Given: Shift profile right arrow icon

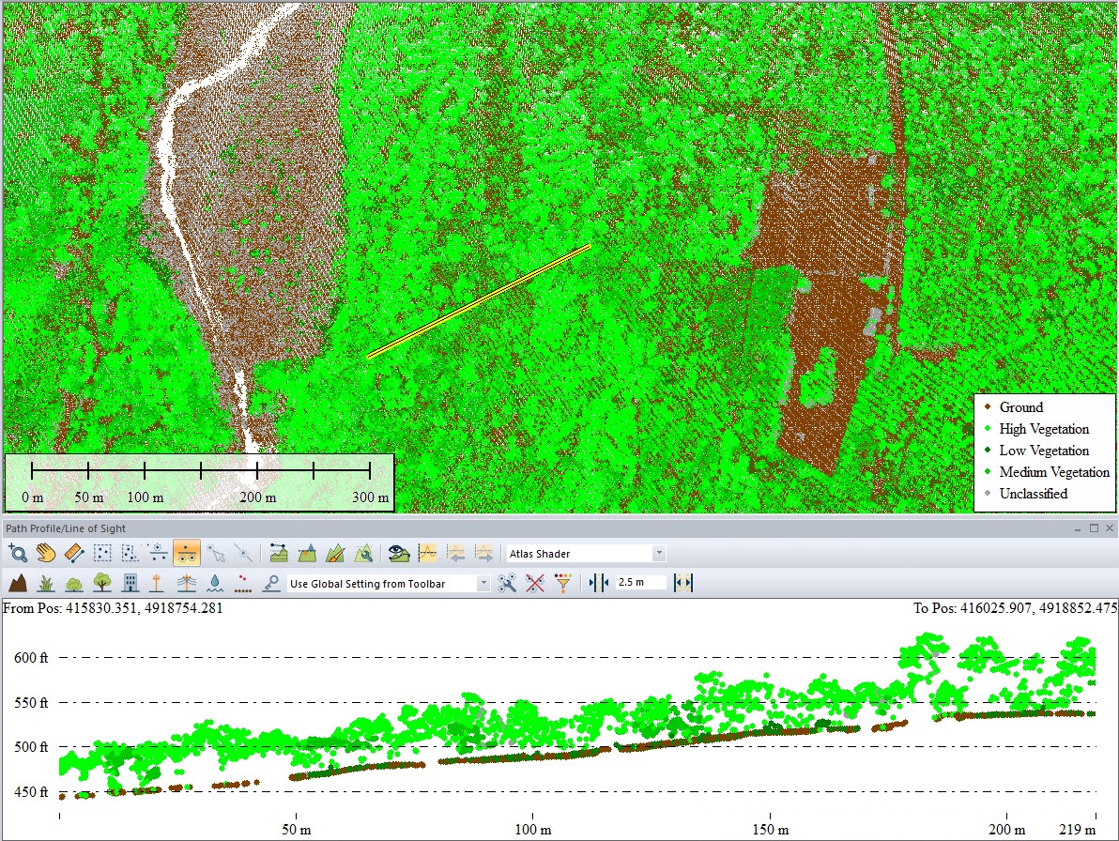Looking at the screenshot, I should [483, 553].
